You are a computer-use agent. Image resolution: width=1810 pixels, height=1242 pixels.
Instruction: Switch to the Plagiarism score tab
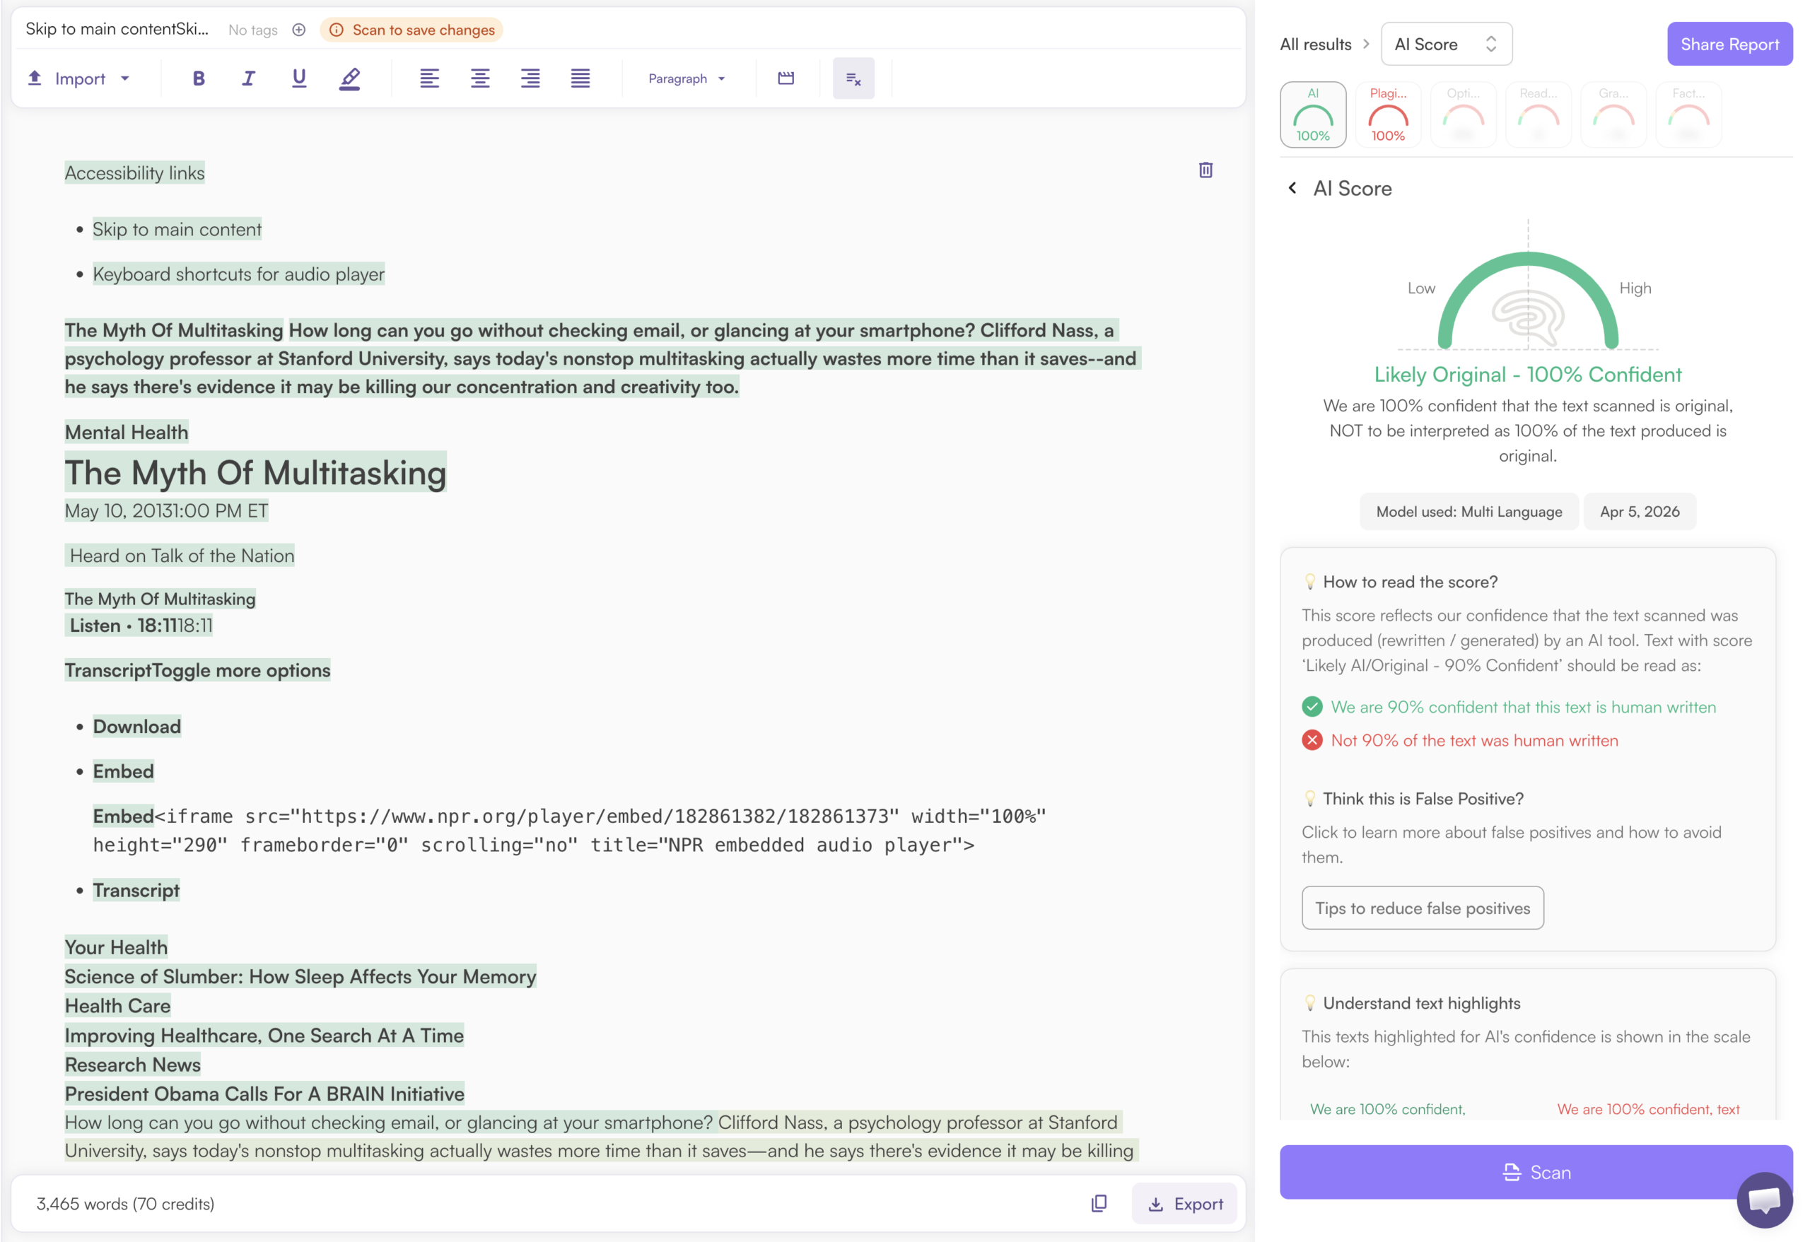coord(1387,115)
